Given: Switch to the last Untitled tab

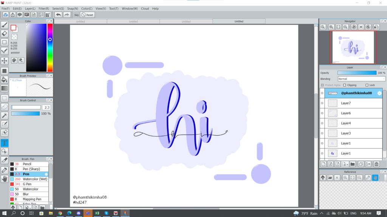Looking at the screenshot, I should pos(239,21).
